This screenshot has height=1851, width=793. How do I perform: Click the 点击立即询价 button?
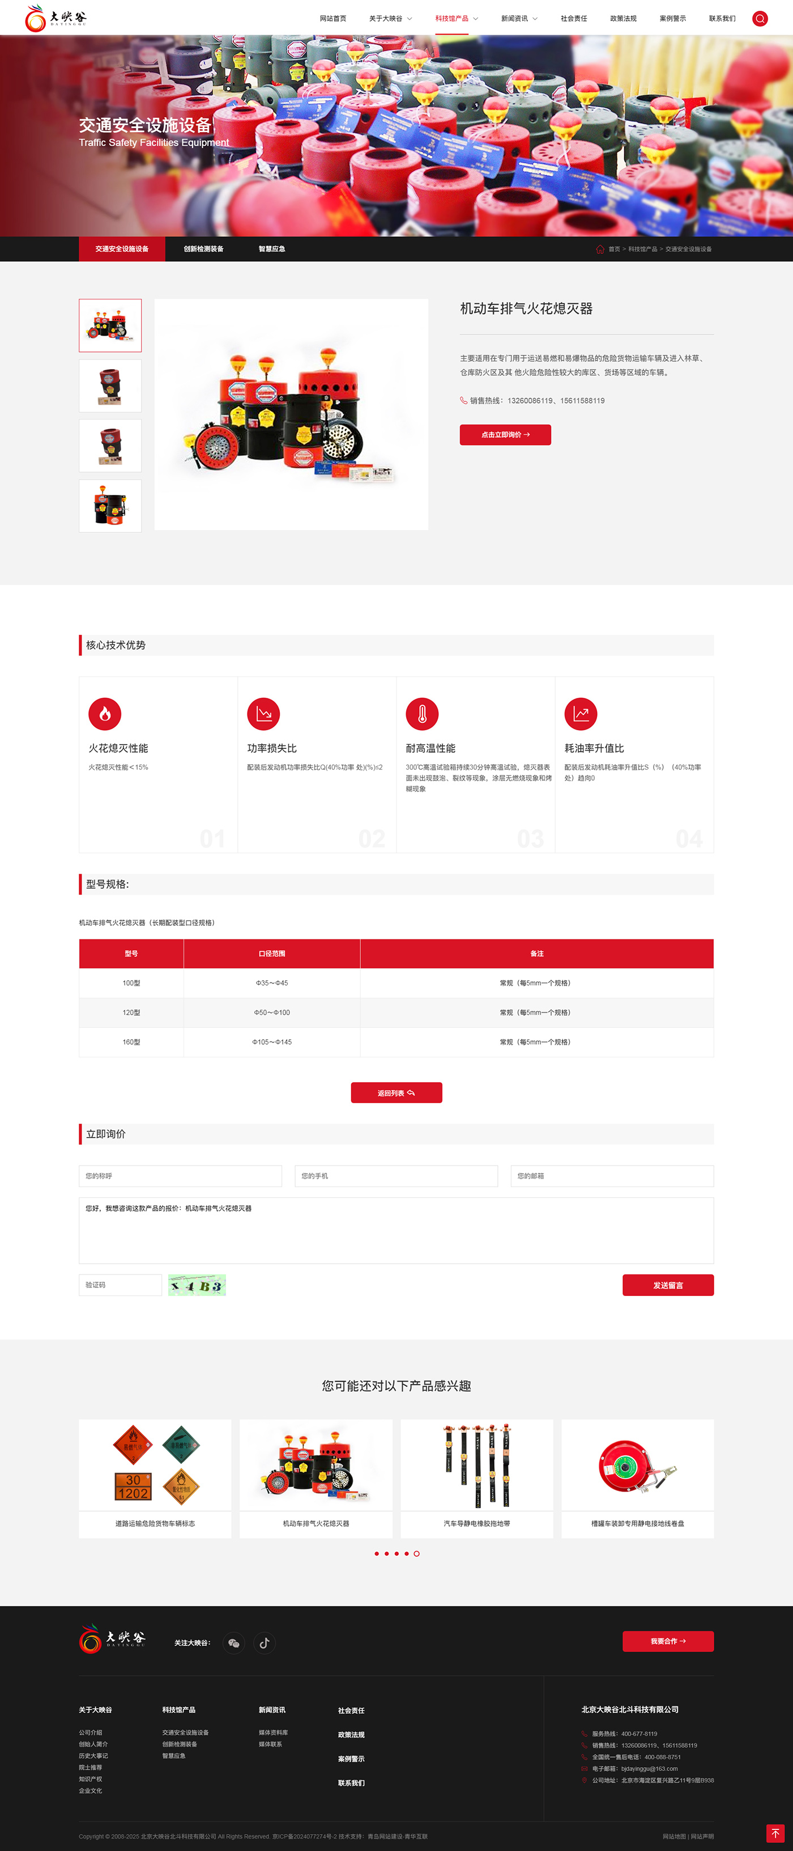tap(505, 435)
